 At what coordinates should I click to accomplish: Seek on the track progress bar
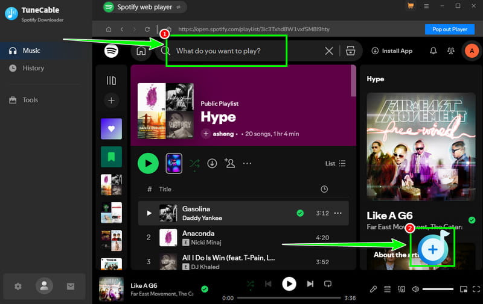click(289, 298)
